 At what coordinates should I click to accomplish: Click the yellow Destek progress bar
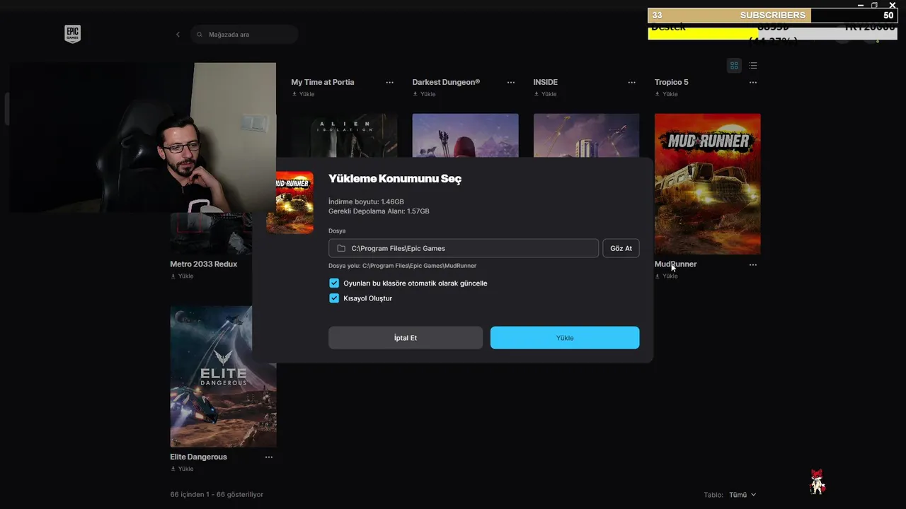(703, 33)
